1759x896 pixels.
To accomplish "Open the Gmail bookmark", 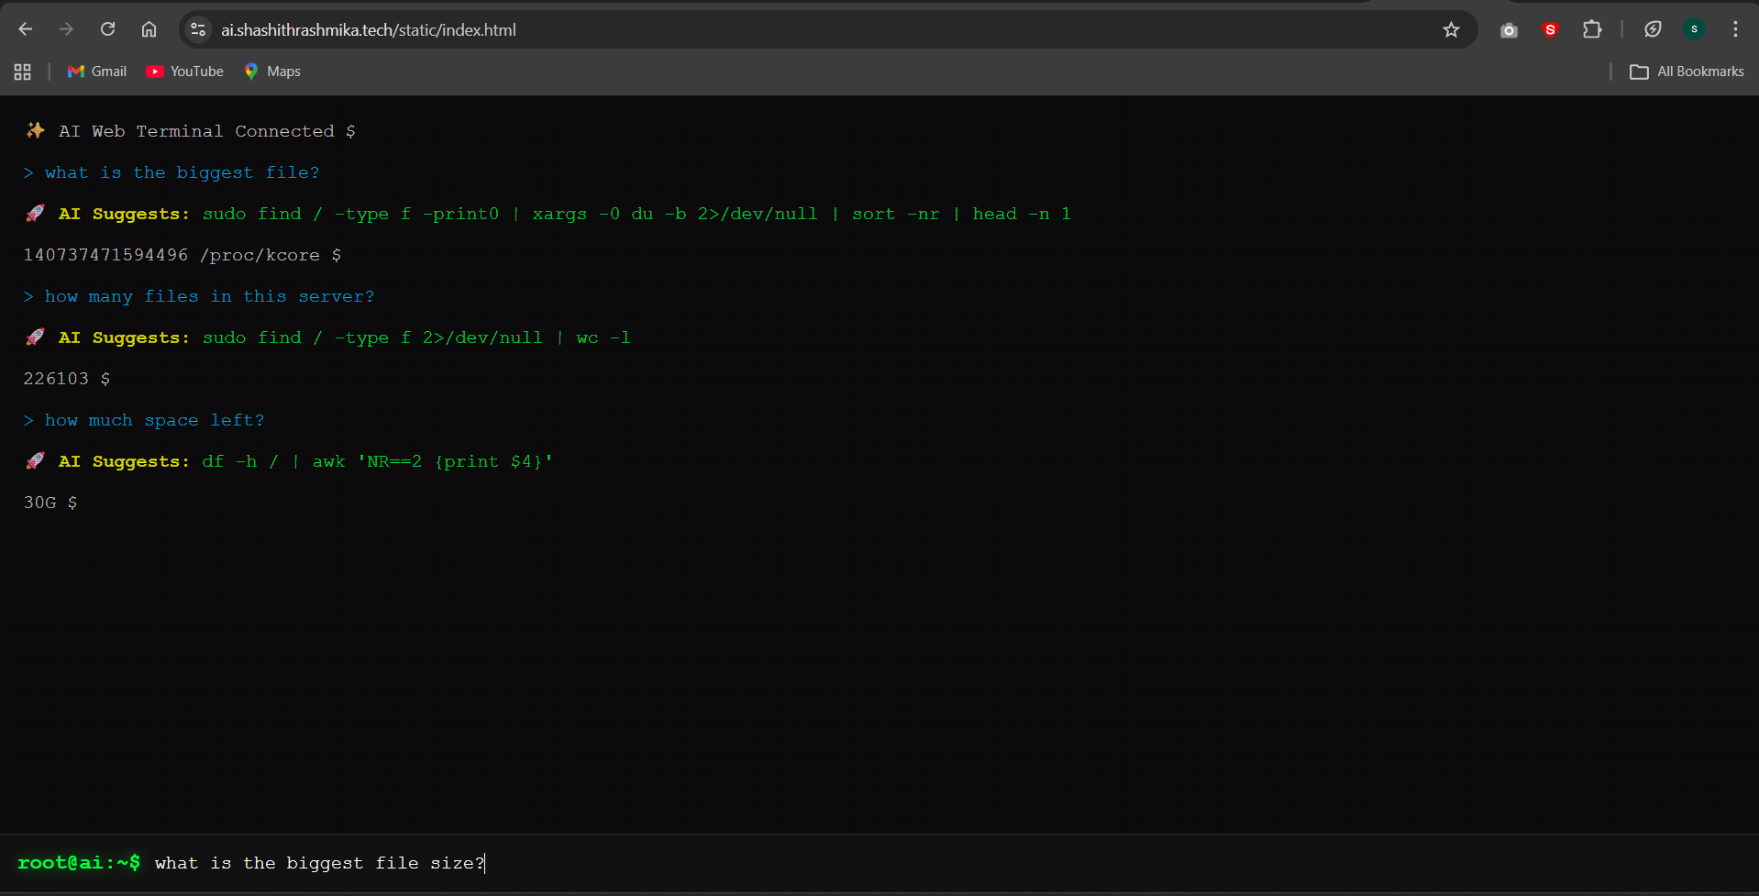I will 97,72.
